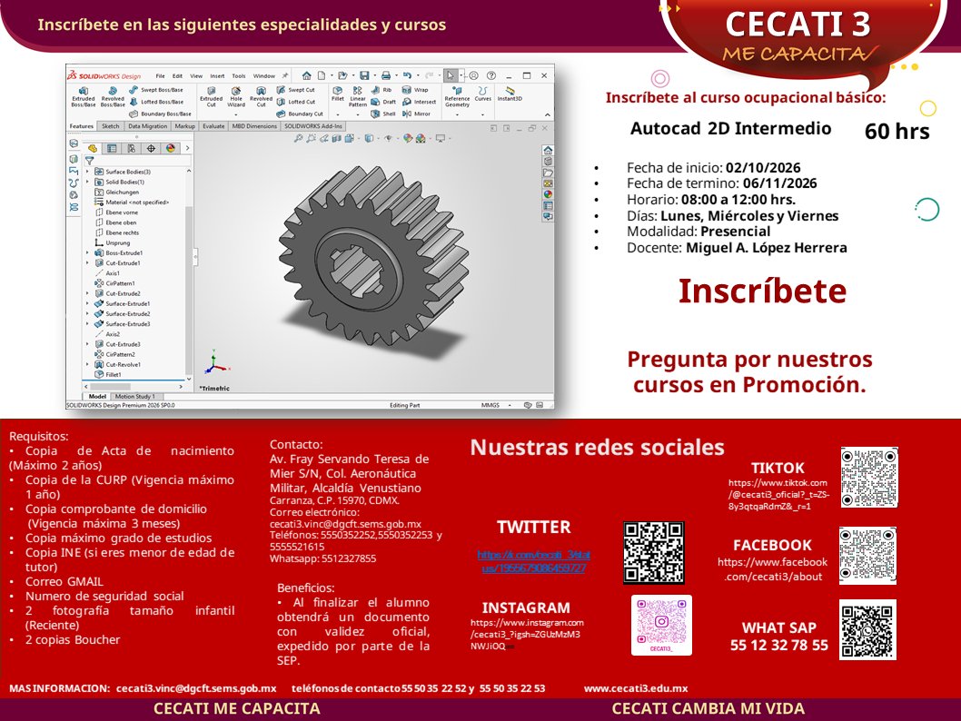
Task: Open dropdown arrow next to Save icon
Action: click(373, 76)
